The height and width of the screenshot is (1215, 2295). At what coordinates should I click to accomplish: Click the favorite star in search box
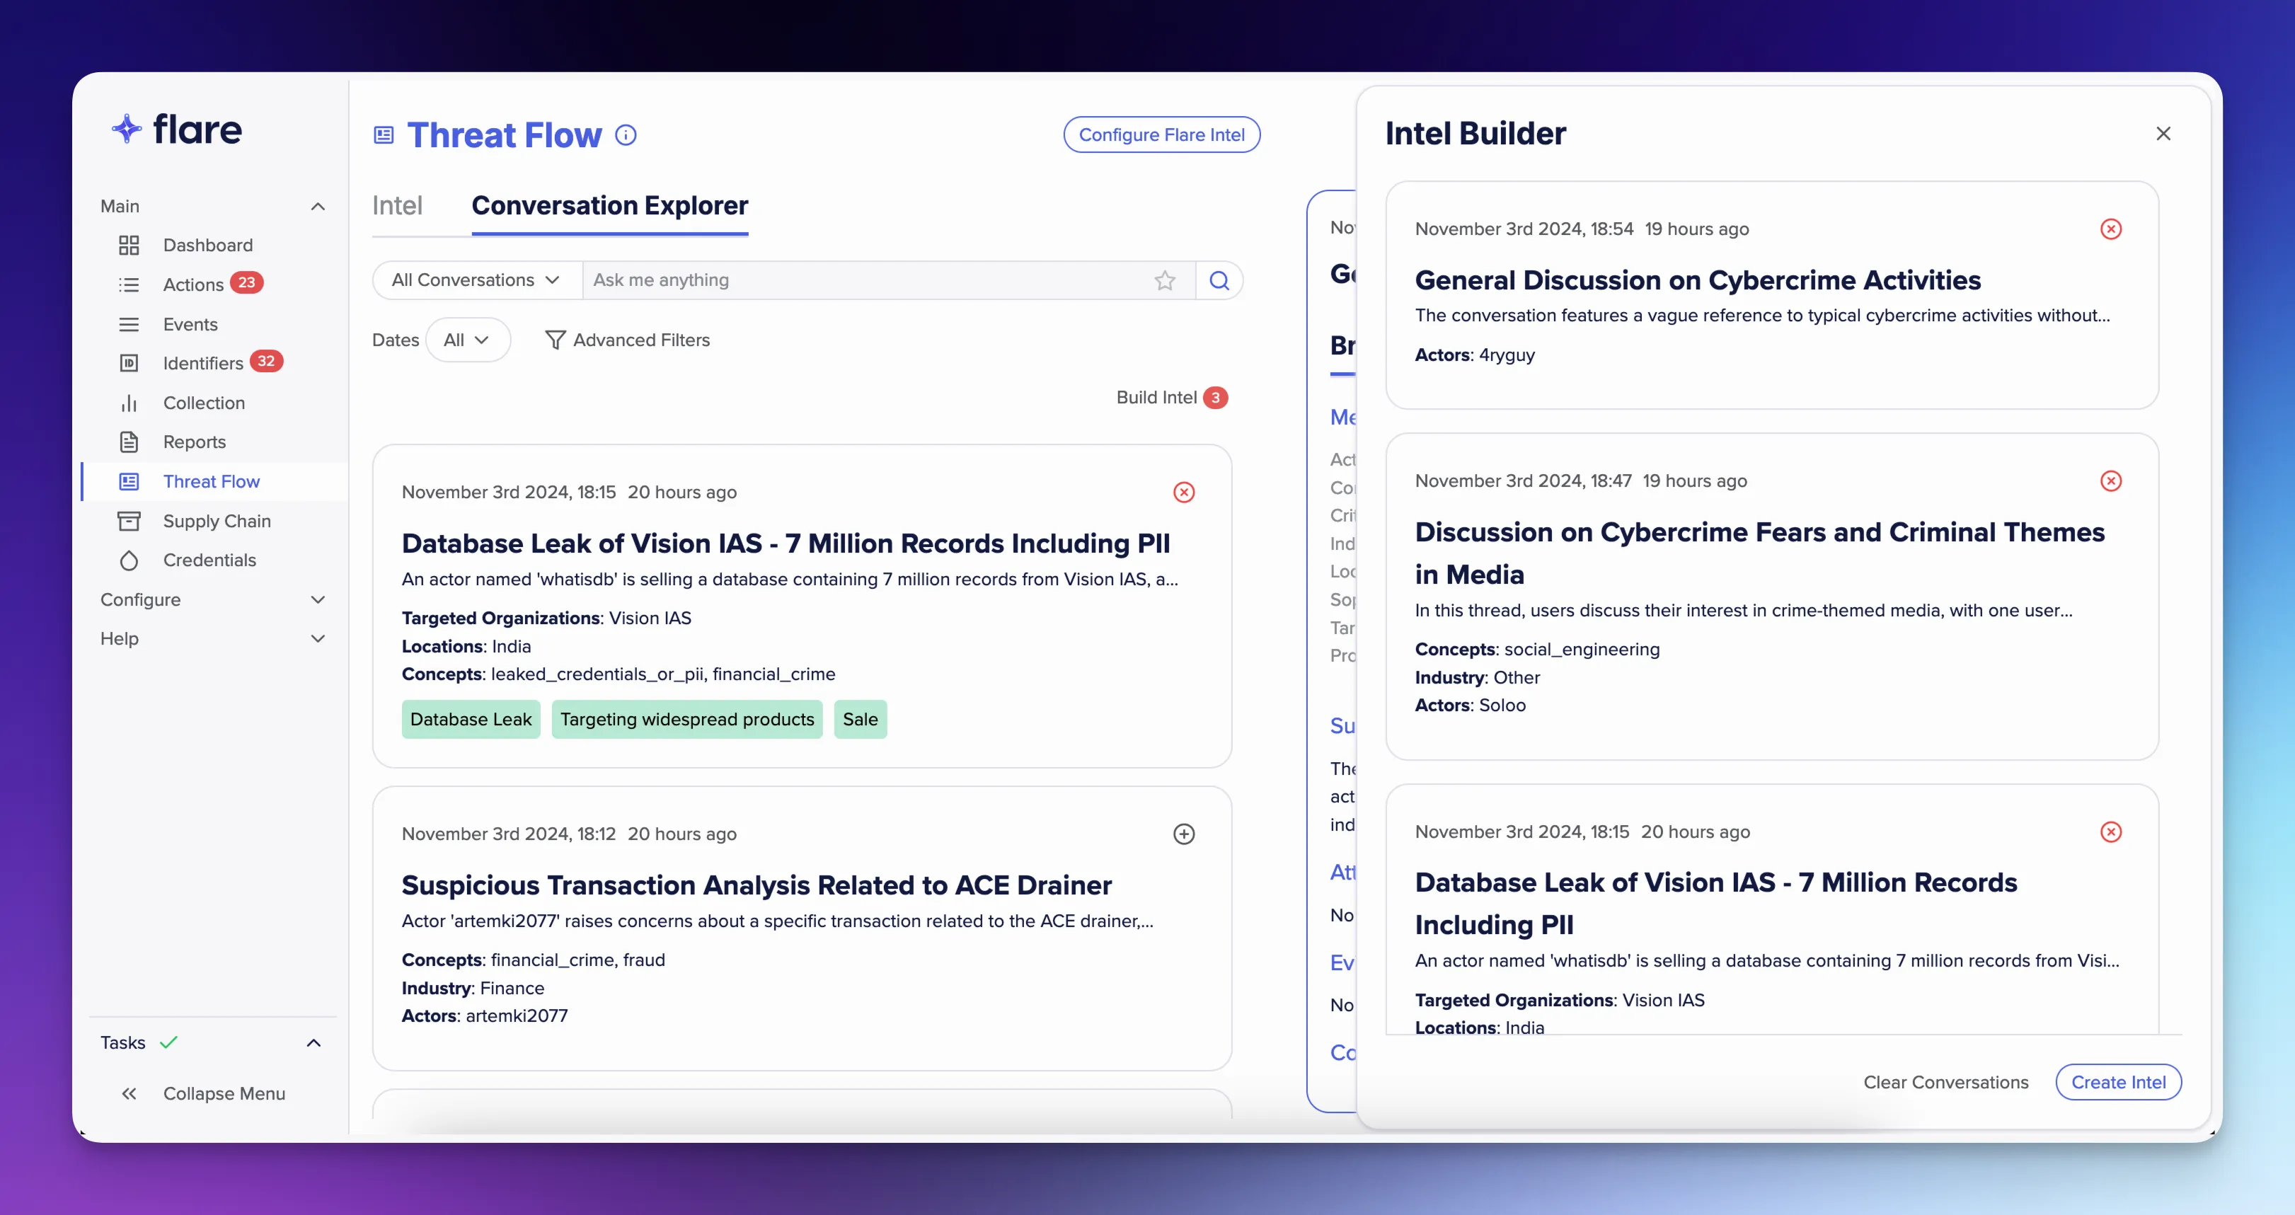click(x=1164, y=281)
